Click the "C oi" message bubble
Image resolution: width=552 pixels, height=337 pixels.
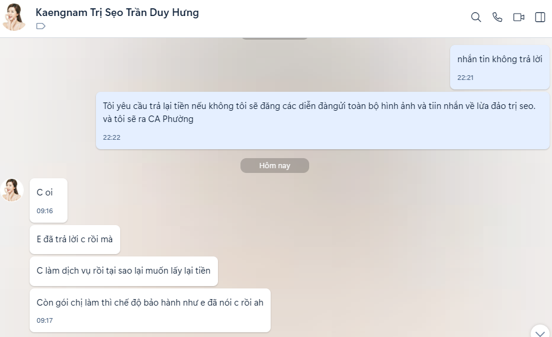[48, 200]
